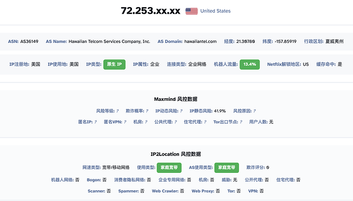The image size is (353, 201).
Task: Select the IP静态风险 value 41.9%
Action: pyautogui.click(x=219, y=111)
